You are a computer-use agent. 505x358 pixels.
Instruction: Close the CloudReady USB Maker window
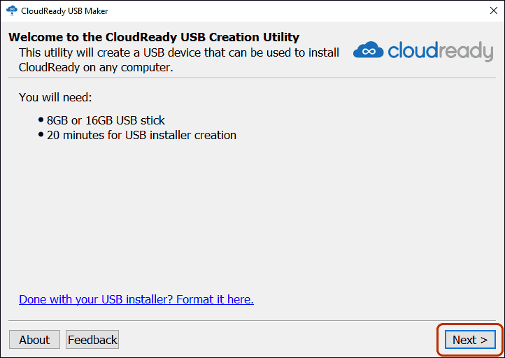pyautogui.click(x=493, y=10)
